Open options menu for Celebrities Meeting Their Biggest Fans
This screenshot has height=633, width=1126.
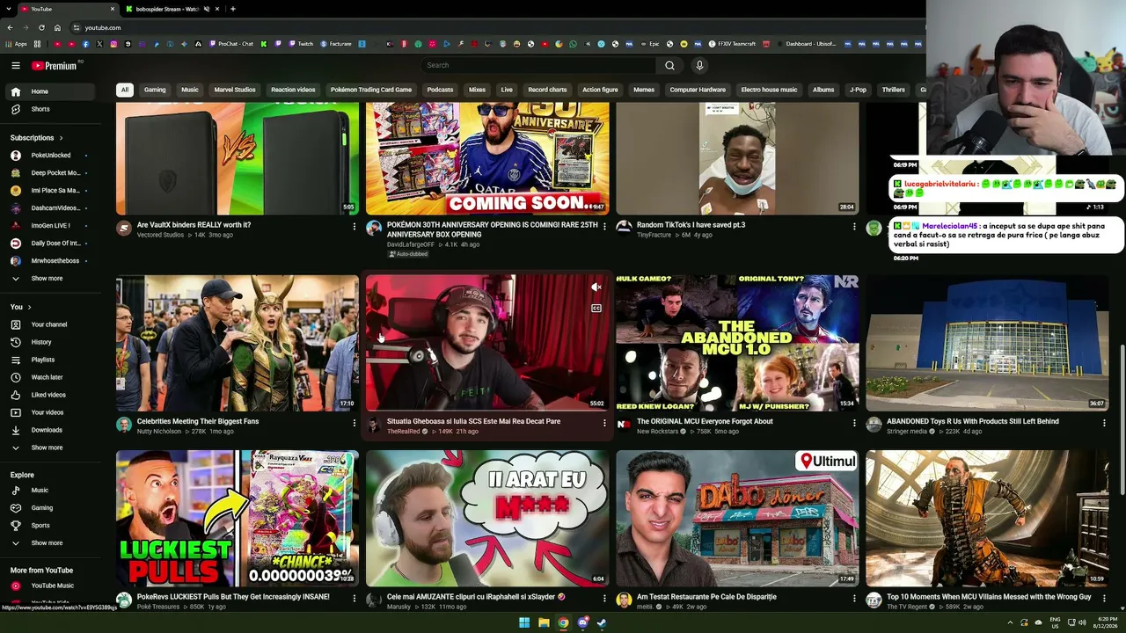[355, 423]
